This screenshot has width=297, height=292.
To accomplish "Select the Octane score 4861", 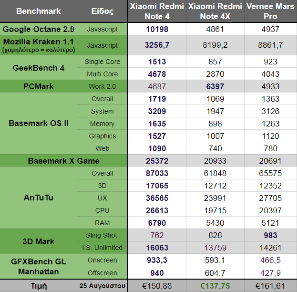I will pos(215,29).
